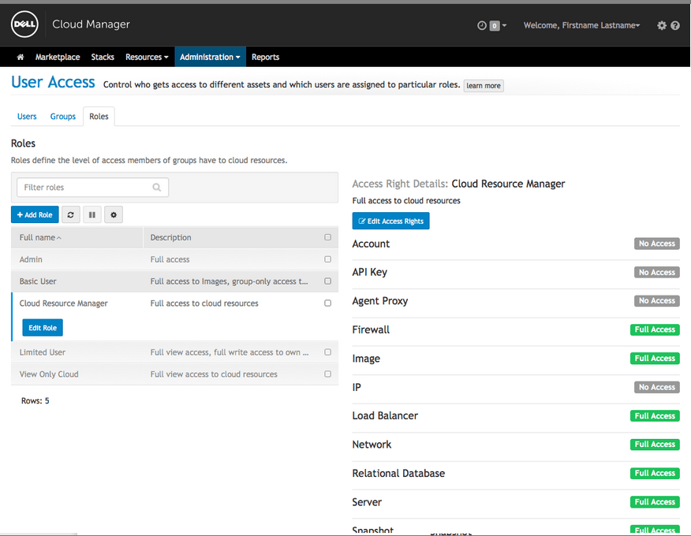The image size is (691, 536).
Task: Toggle the select-all checkbox in table header
Action: (x=327, y=237)
